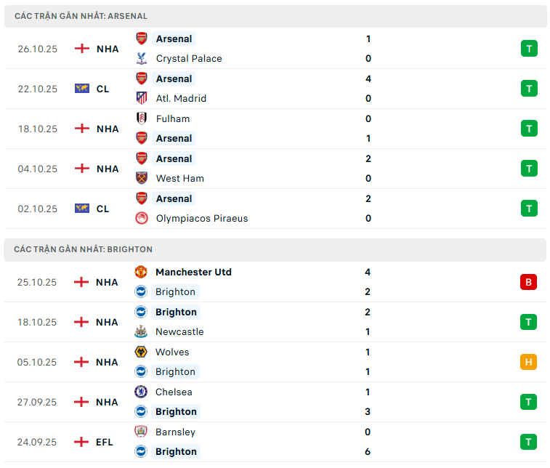The height and width of the screenshot is (468, 550).
Task: Open the Manchester Utd team name link
Action: [x=193, y=272]
